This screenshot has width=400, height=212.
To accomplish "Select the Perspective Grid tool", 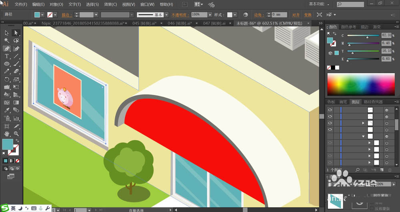I will point(16,95).
